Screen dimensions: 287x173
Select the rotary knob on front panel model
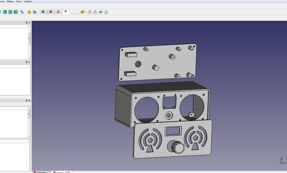(177, 147)
